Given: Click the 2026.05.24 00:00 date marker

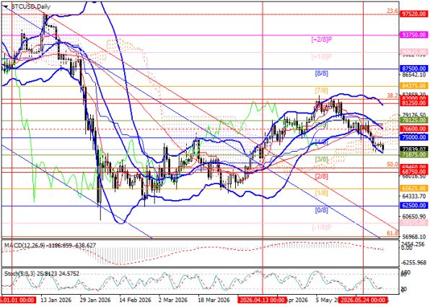Looking at the screenshot, I should coord(363,300).
